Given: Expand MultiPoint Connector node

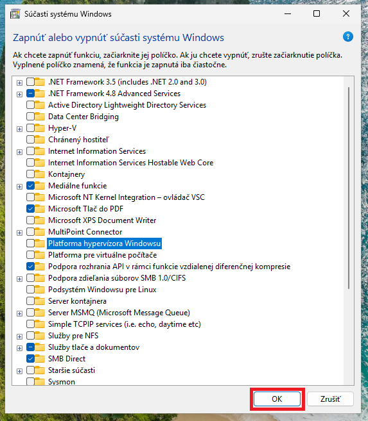Looking at the screenshot, I should coord(19,233).
